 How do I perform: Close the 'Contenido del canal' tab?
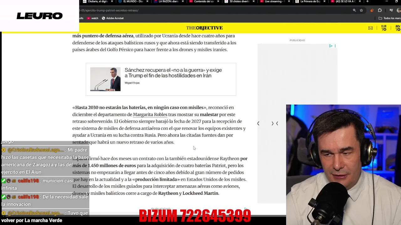[218, 2]
